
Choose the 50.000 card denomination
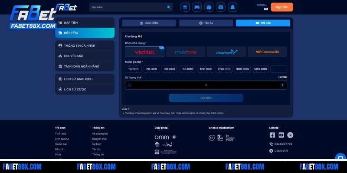tap(188, 69)
